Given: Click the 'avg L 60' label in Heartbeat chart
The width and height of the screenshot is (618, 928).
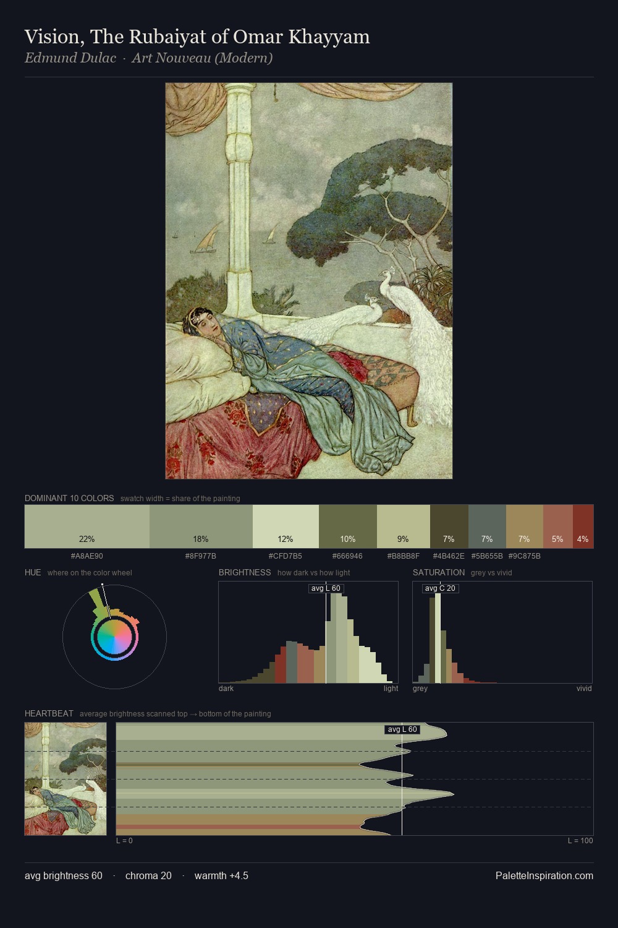Looking at the screenshot, I should pos(402,729).
